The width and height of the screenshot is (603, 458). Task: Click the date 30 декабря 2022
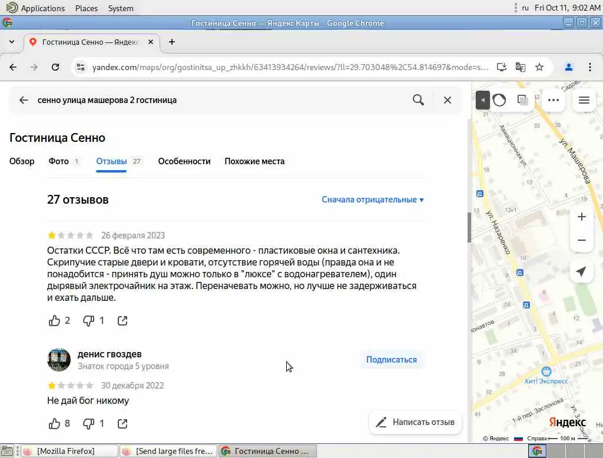pyautogui.click(x=132, y=386)
